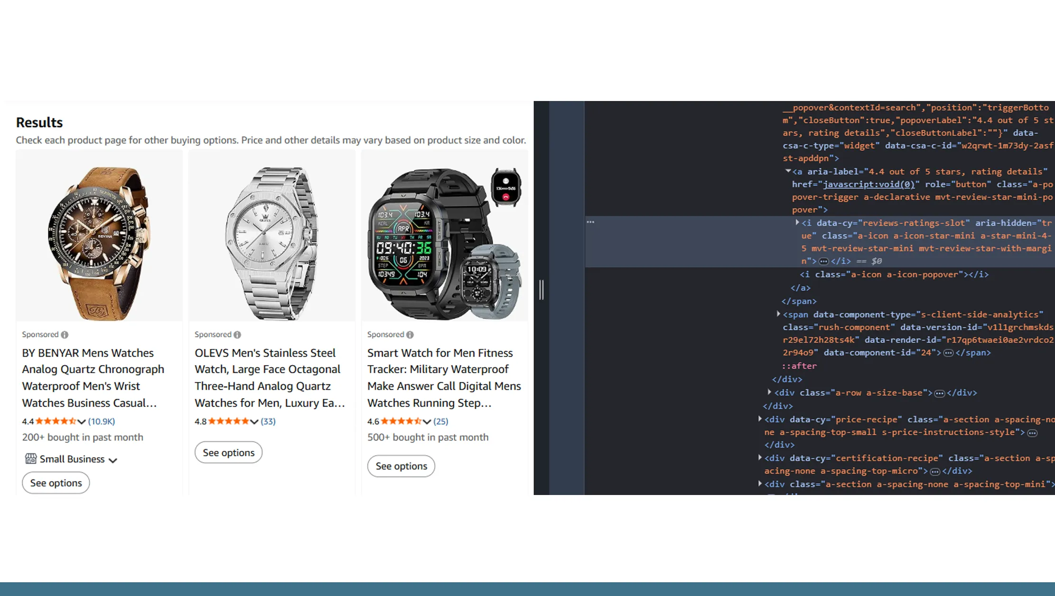Click See options for the BENYAR watch
Viewport: 1055px width, 596px height.
56,483
